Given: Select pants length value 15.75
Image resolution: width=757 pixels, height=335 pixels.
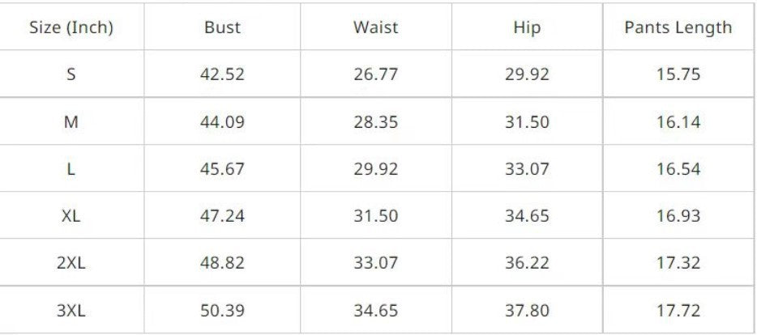Looking at the screenshot, I should [x=678, y=74].
